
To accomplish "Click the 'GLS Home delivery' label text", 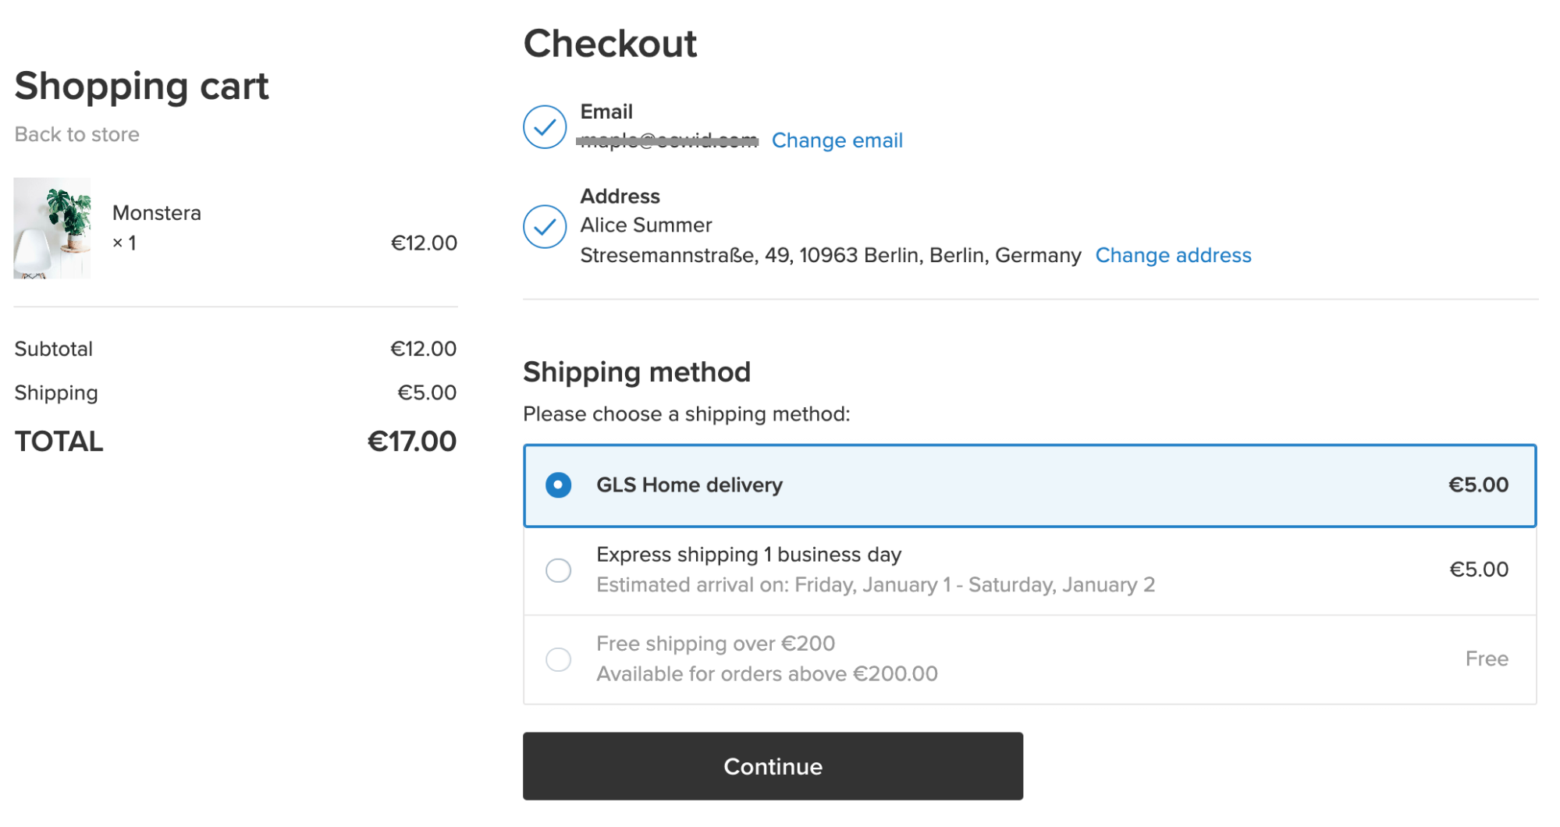I will 689,485.
